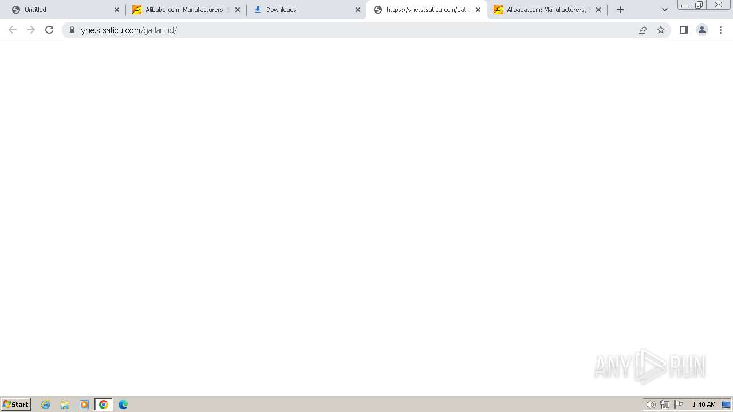
Task: Open the last Alibaba.com tab
Action: click(547, 10)
